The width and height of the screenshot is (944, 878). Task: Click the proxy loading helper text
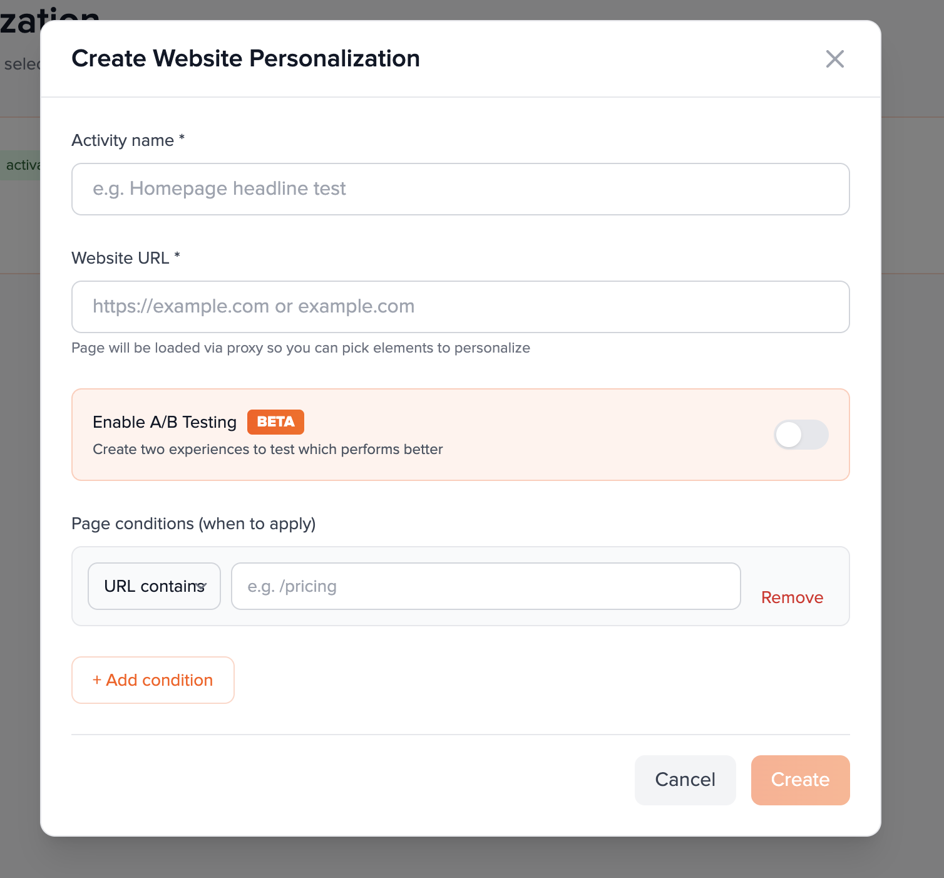pyautogui.click(x=300, y=348)
